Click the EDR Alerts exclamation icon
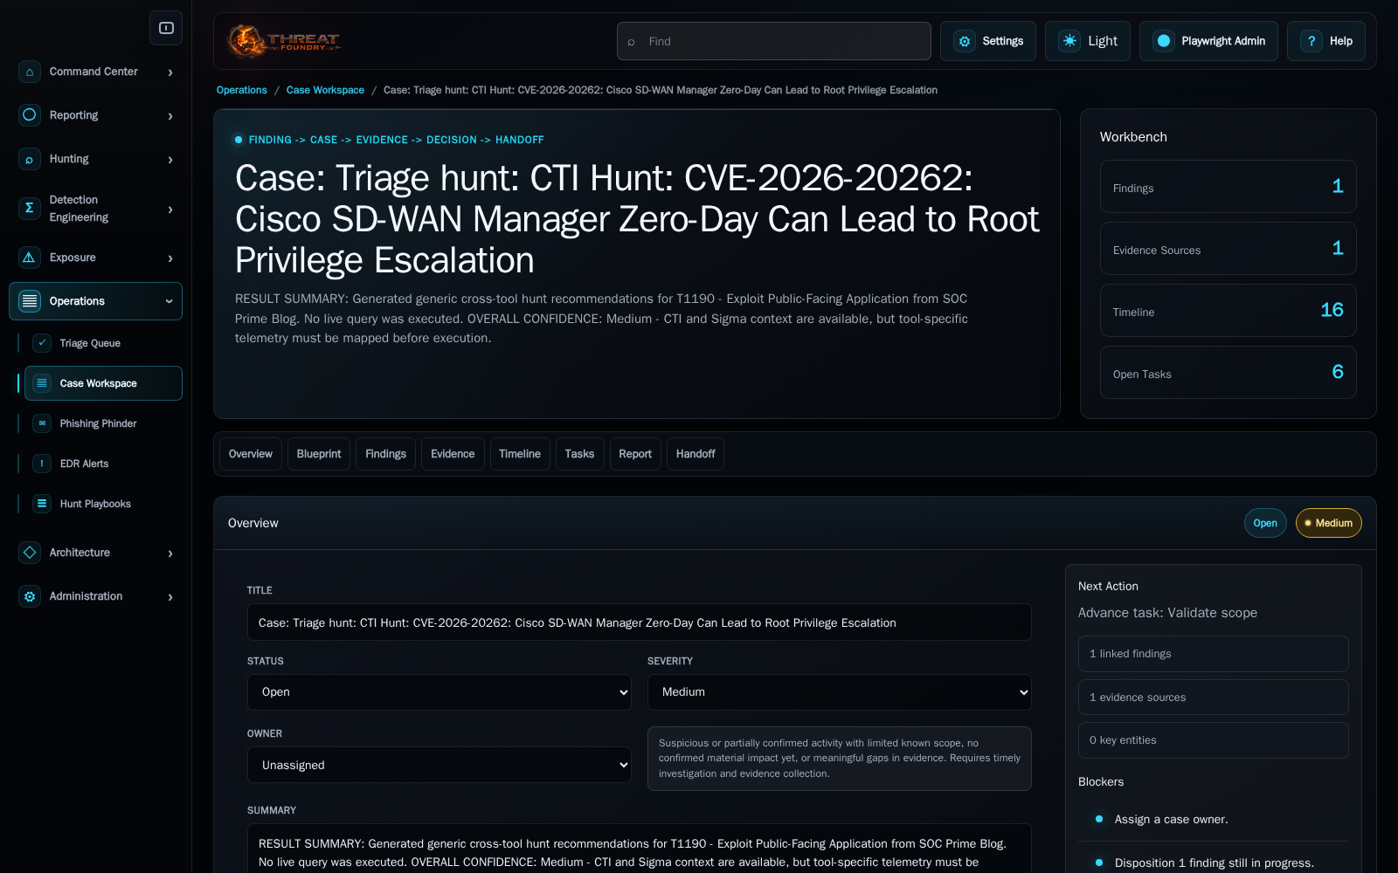Screen dimensions: 1398x873 pyautogui.click(x=42, y=464)
